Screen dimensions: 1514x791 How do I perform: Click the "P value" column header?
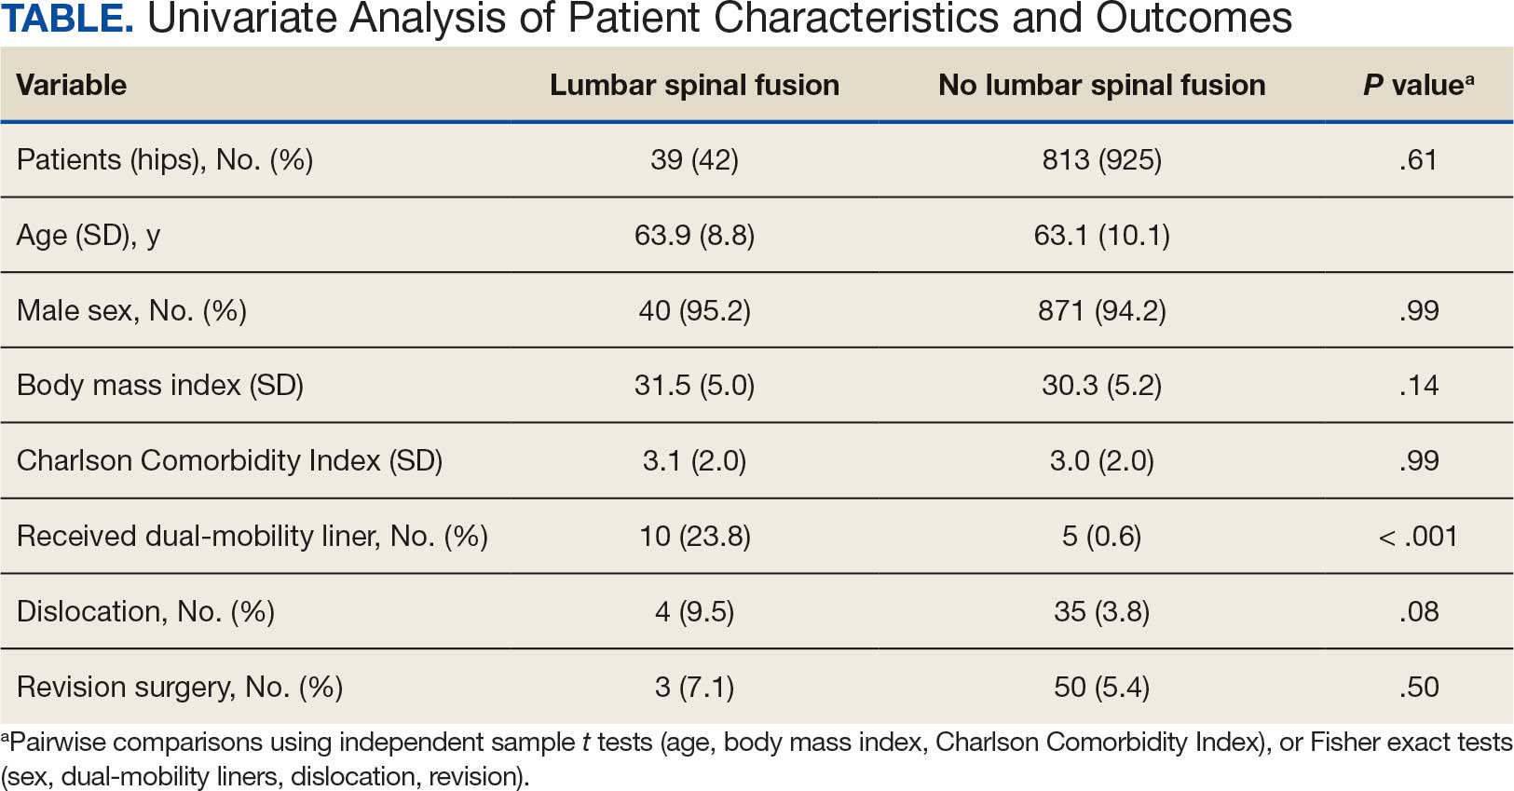point(1417,85)
